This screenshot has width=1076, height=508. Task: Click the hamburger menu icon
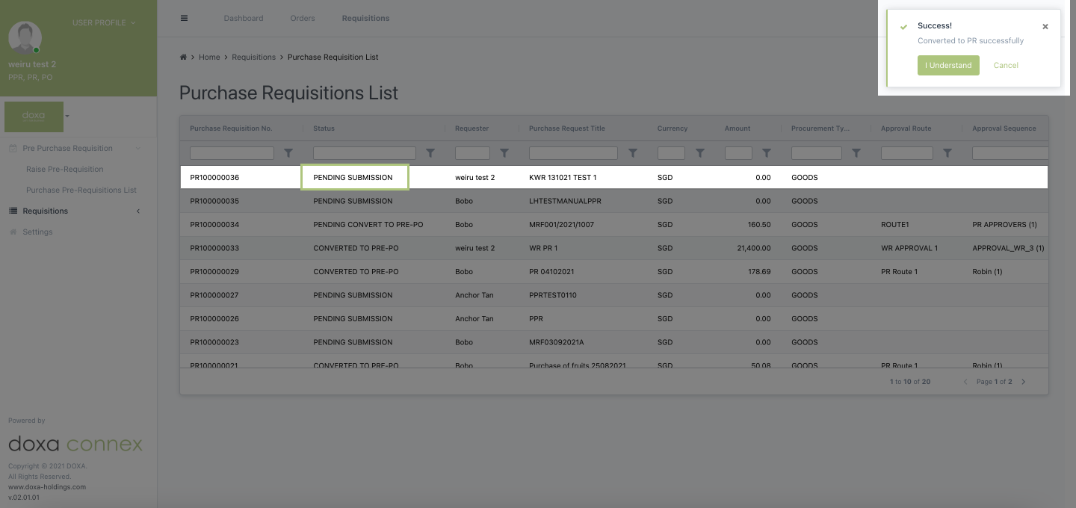tap(185, 18)
